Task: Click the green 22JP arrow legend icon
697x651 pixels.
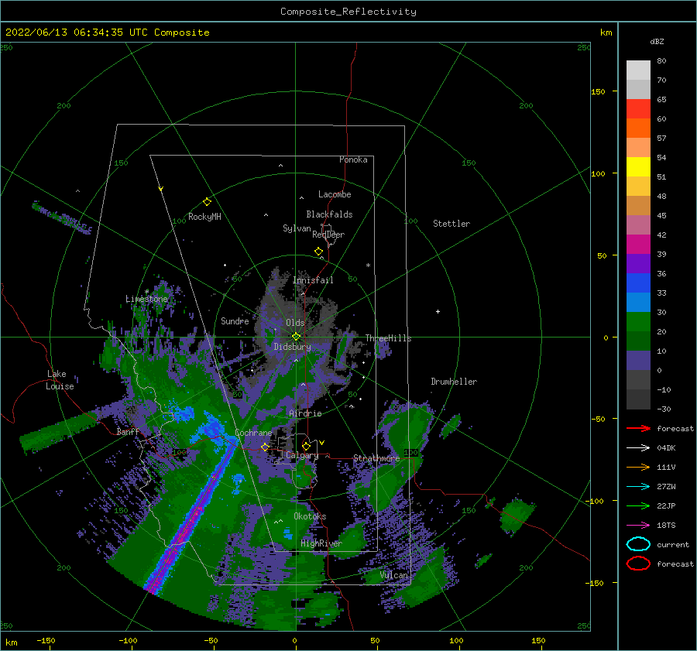Action: [x=638, y=505]
